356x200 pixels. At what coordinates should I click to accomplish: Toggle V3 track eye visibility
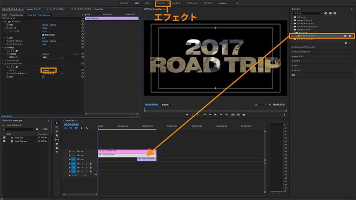pos(82,151)
